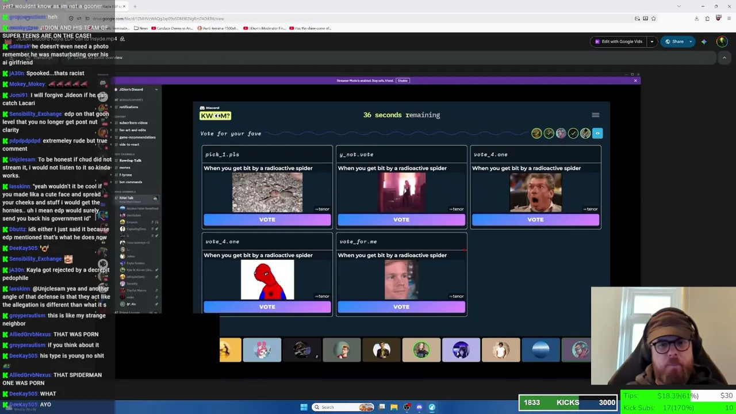
Task: Click the KWOOM? logo
Action: click(x=215, y=115)
